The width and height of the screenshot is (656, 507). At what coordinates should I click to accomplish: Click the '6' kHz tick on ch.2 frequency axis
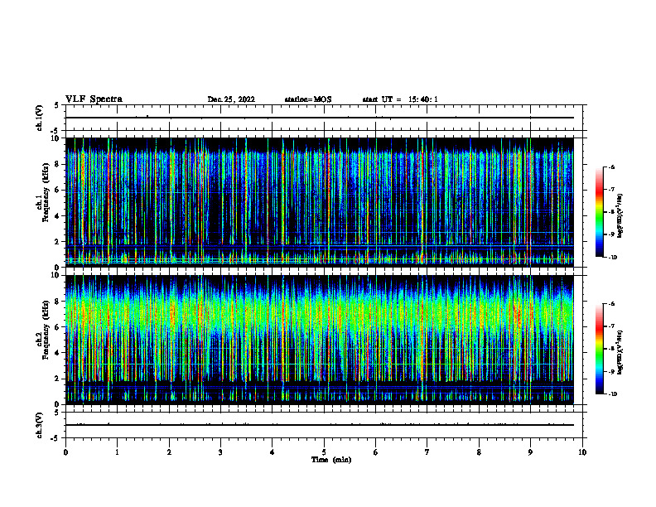[x=58, y=327]
